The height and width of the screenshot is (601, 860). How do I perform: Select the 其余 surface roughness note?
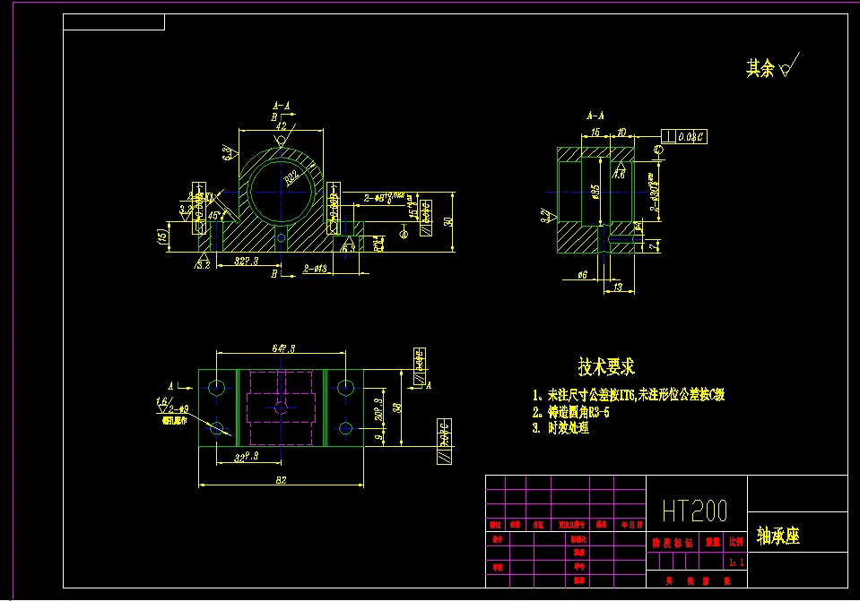(773, 66)
